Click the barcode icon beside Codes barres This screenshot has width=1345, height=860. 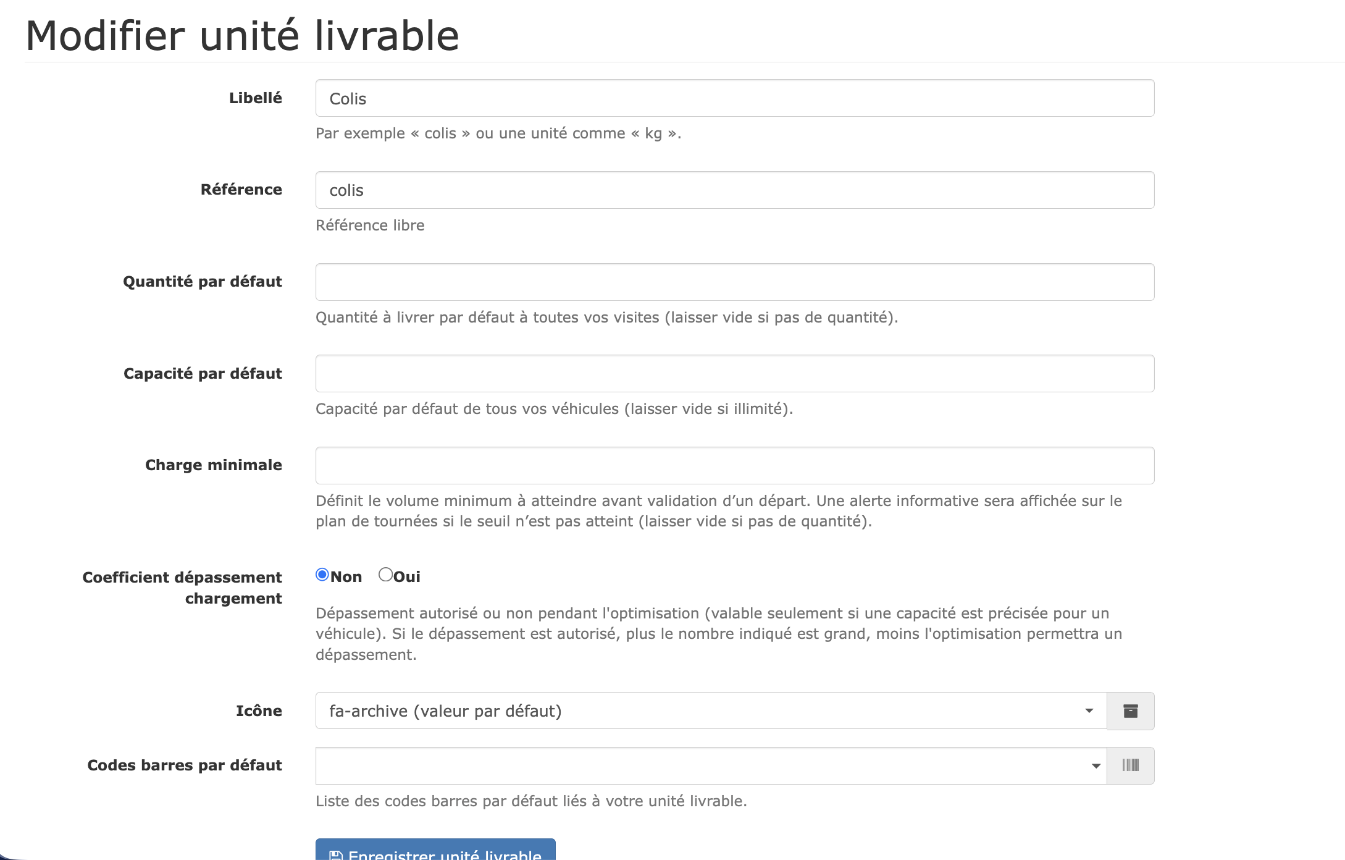(x=1130, y=765)
